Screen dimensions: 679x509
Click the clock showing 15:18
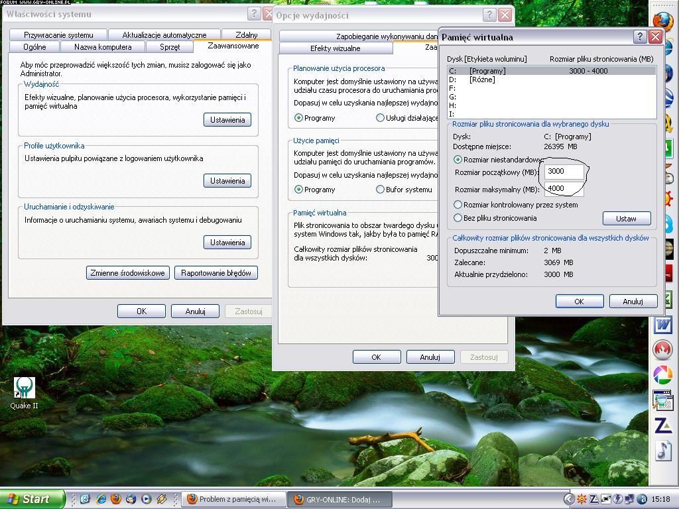coord(661,499)
